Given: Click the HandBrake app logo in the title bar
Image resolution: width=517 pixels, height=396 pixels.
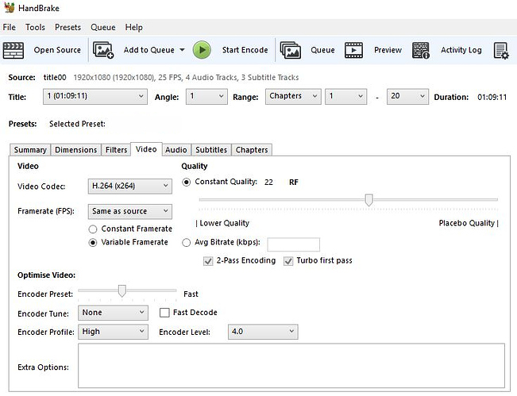Looking at the screenshot, I should pos(10,8).
